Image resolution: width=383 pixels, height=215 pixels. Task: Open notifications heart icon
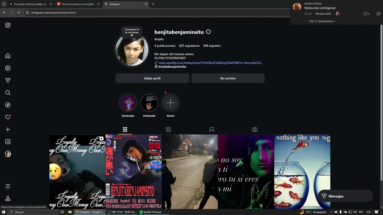click(x=8, y=117)
